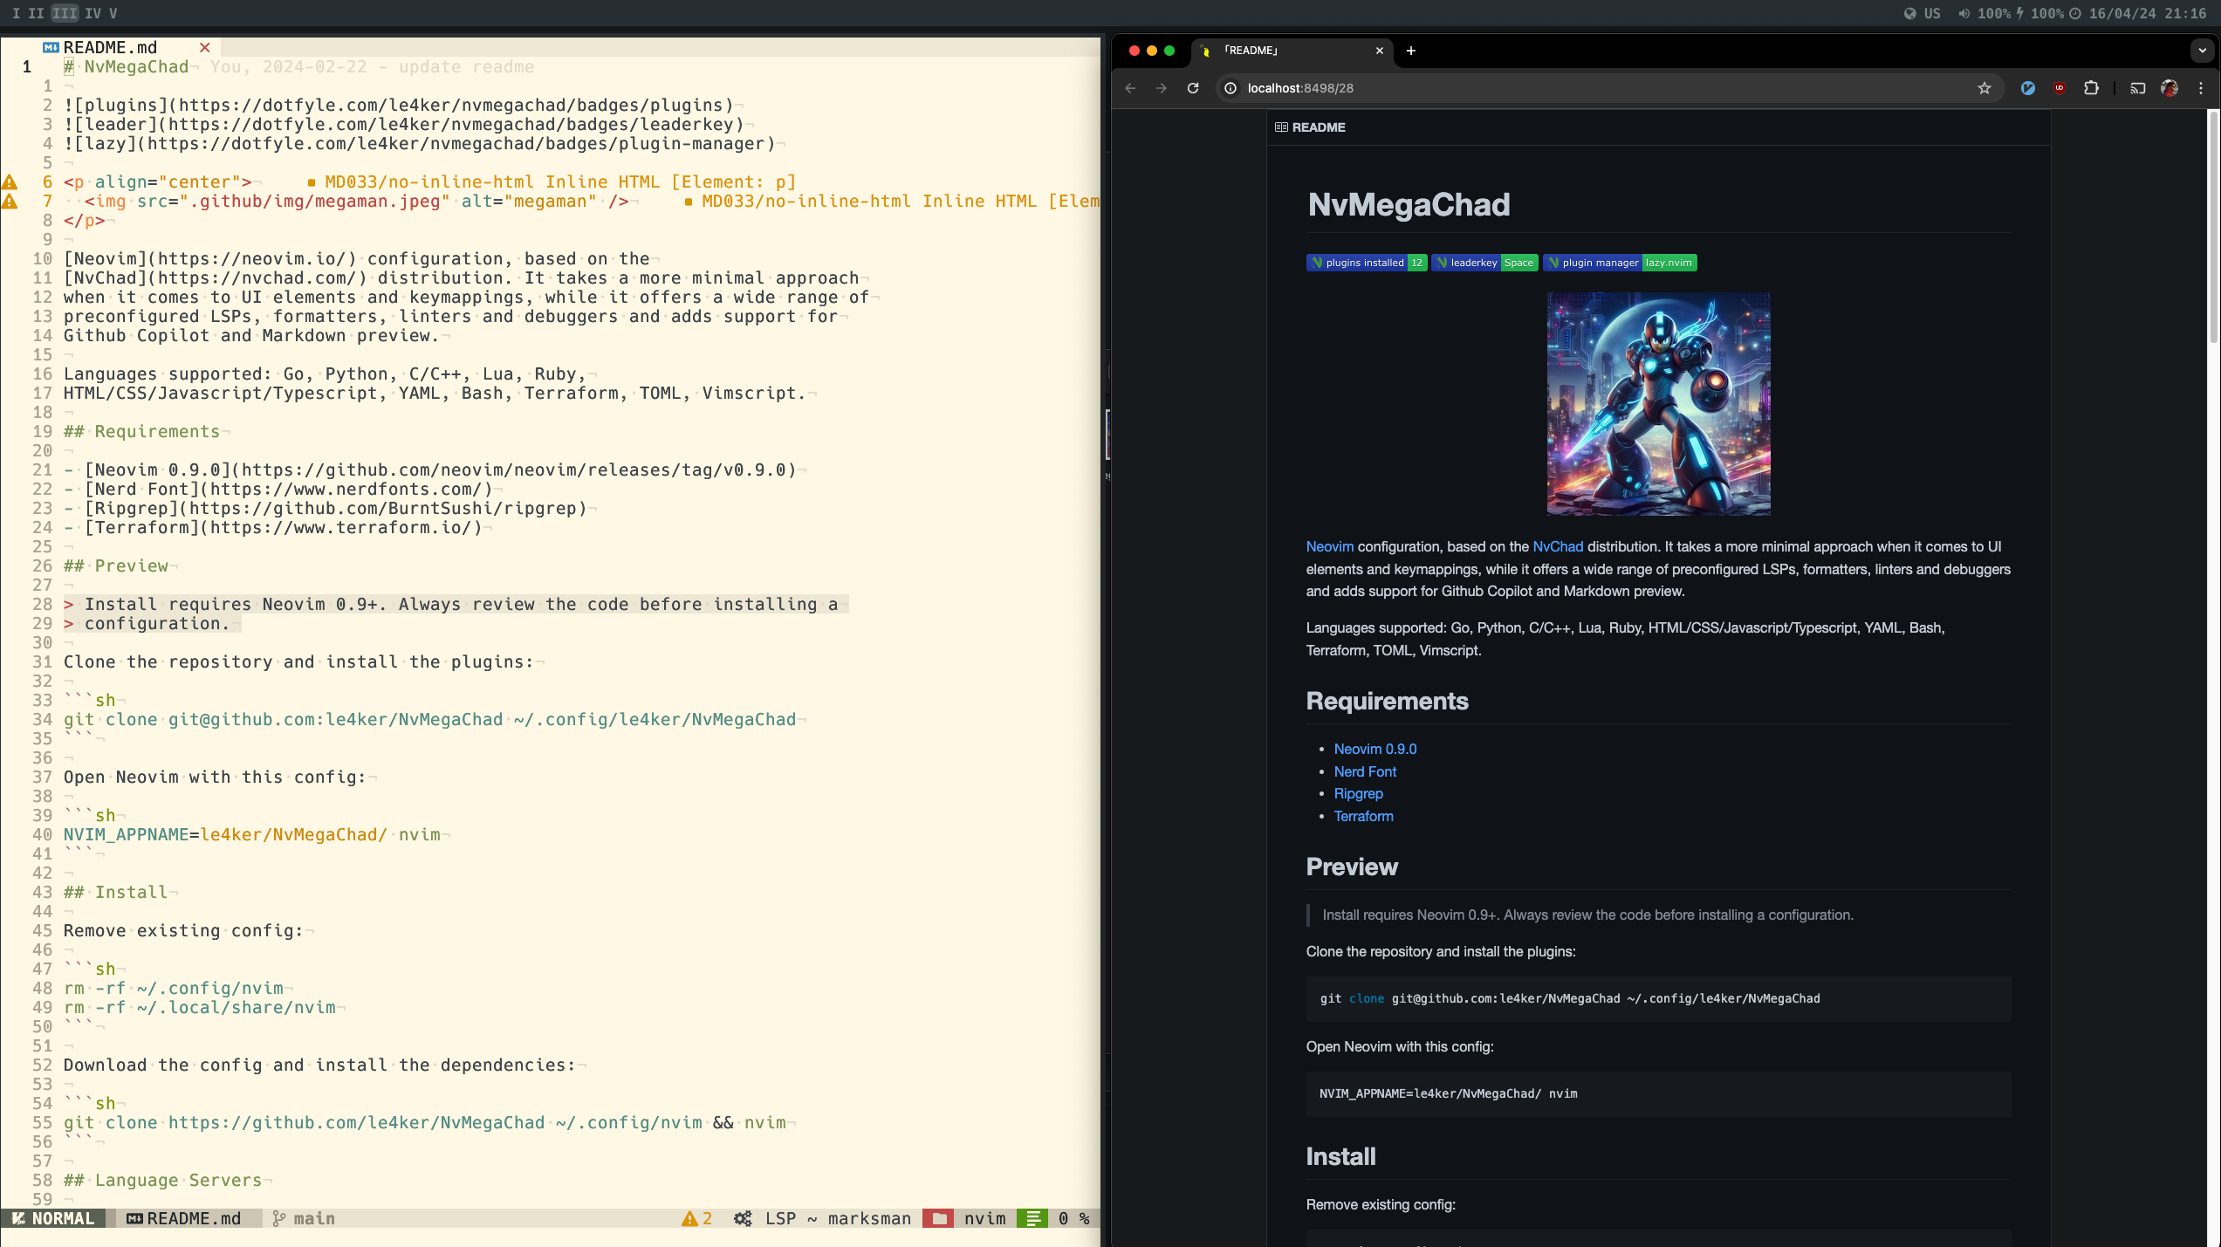Click line 43 Install heading in Neovim
This screenshot has width=2221, height=1247.
115,893
